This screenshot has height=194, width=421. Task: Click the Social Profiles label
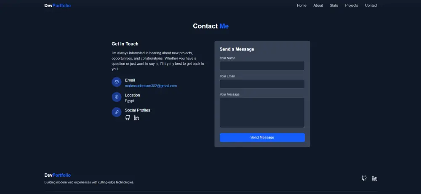coord(138,110)
